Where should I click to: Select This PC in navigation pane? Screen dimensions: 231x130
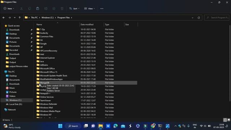pos(11,72)
